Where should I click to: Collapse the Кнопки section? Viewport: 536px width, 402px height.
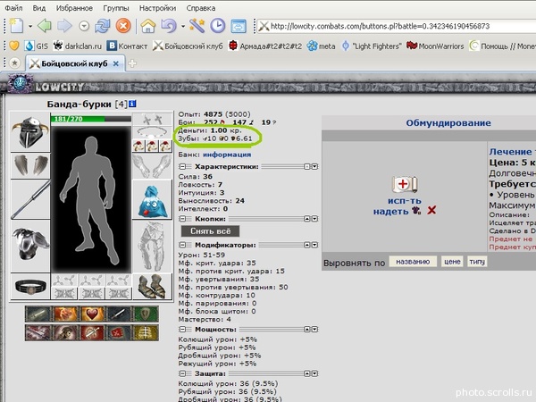pos(183,219)
